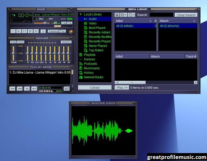Toggle SHUFFLE mode in the player

[x=53, y=31]
